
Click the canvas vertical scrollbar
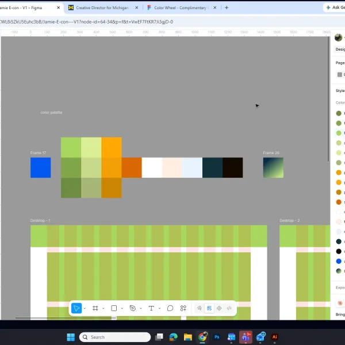point(328,99)
